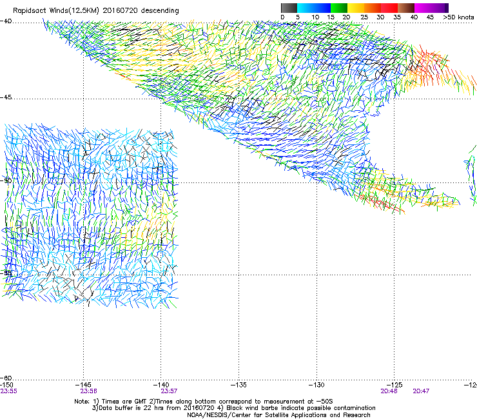Click the blue 10-15 knots legend swatch

click(322, 8)
